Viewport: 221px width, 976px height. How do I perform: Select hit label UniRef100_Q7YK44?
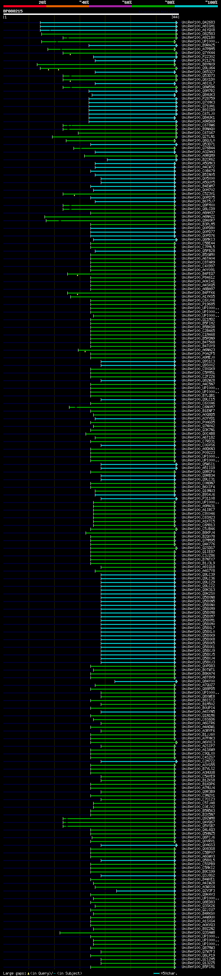tap(198, 53)
